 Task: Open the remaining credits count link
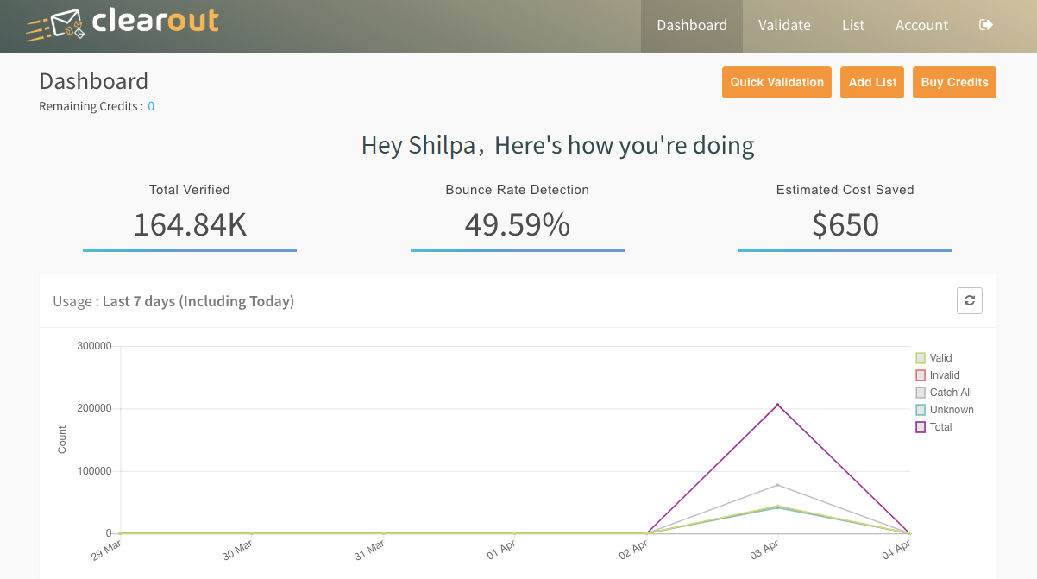click(x=151, y=107)
